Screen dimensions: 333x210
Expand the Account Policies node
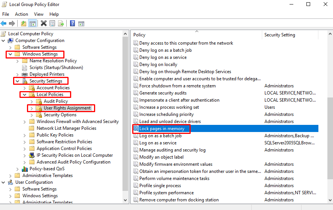(x=31, y=88)
